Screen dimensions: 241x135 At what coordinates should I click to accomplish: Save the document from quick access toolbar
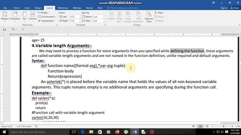coord(4,29)
